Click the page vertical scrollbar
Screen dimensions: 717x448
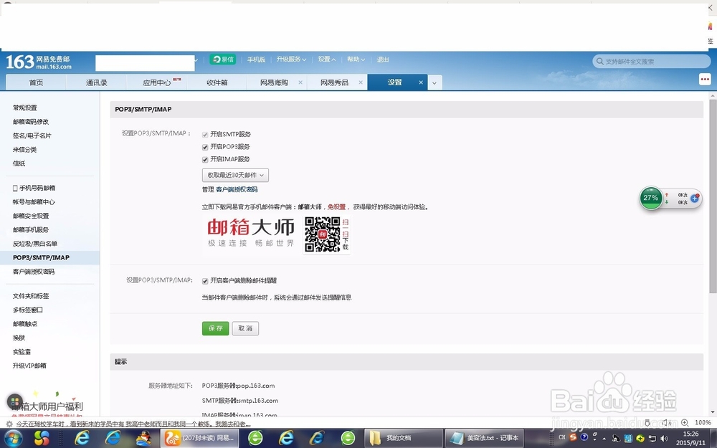pos(713,196)
